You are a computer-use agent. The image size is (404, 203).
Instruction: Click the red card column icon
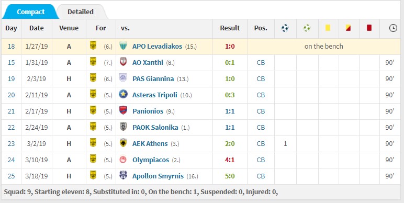(x=369, y=28)
